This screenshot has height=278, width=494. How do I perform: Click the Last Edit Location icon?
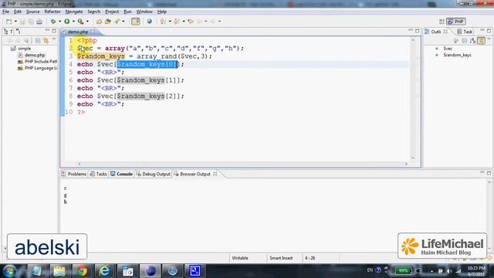[191, 22]
